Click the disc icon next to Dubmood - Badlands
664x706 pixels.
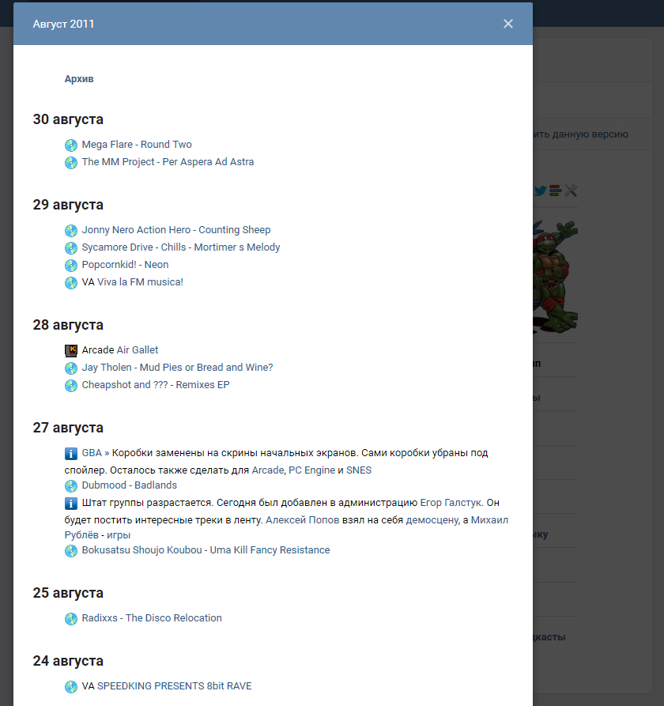71,486
